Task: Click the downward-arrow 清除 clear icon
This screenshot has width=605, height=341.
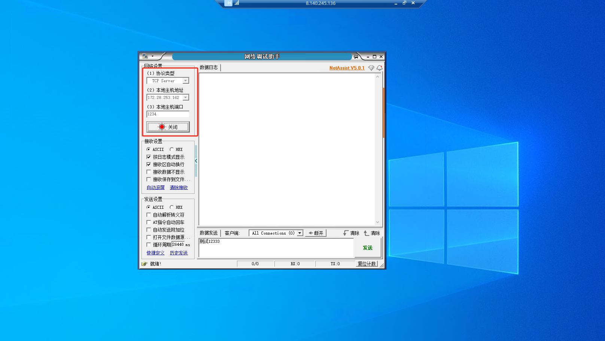Action: (x=346, y=233)
